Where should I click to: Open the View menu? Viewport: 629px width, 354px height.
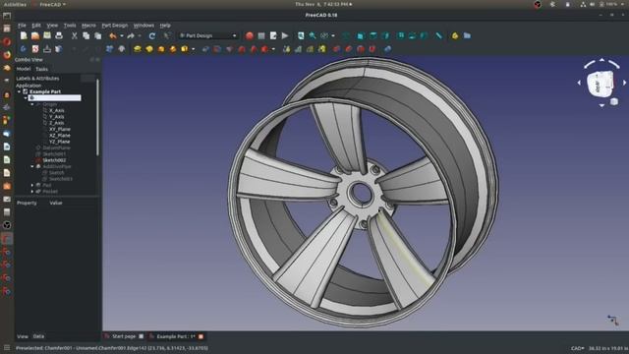click(x=52, y=26)
